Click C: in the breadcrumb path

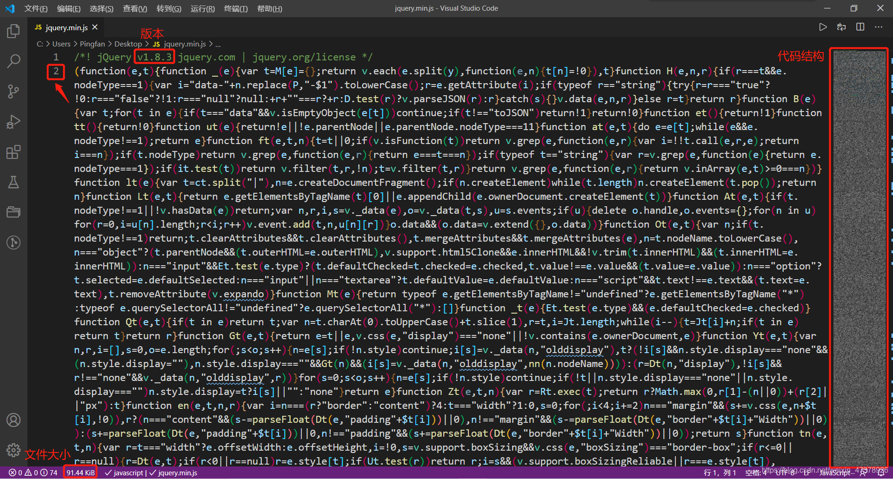[x=40, y=44]
